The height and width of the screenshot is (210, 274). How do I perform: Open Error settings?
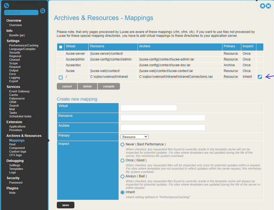point(13,74)
